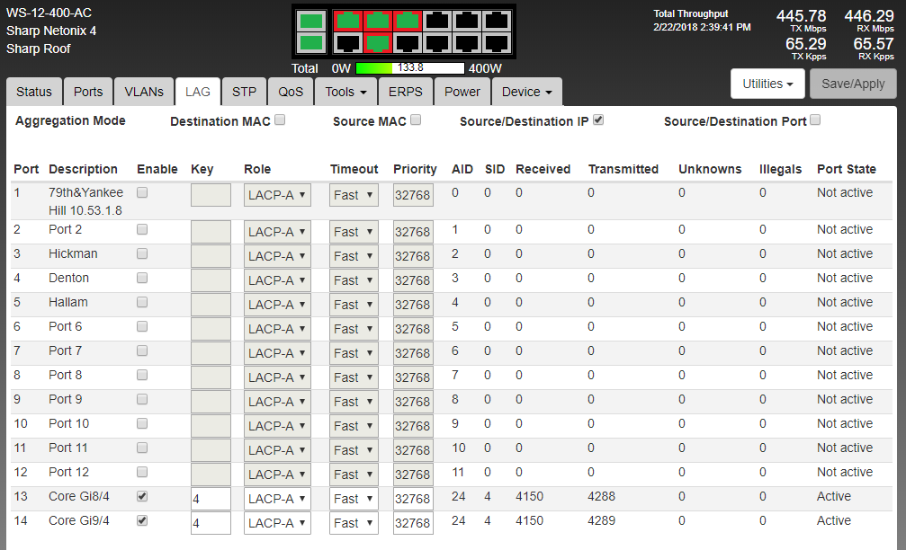The width and height of the screenshot is (906, 550).
Task: Click port 11 jack icon, top-right of diagram
Action: (497, 20)
